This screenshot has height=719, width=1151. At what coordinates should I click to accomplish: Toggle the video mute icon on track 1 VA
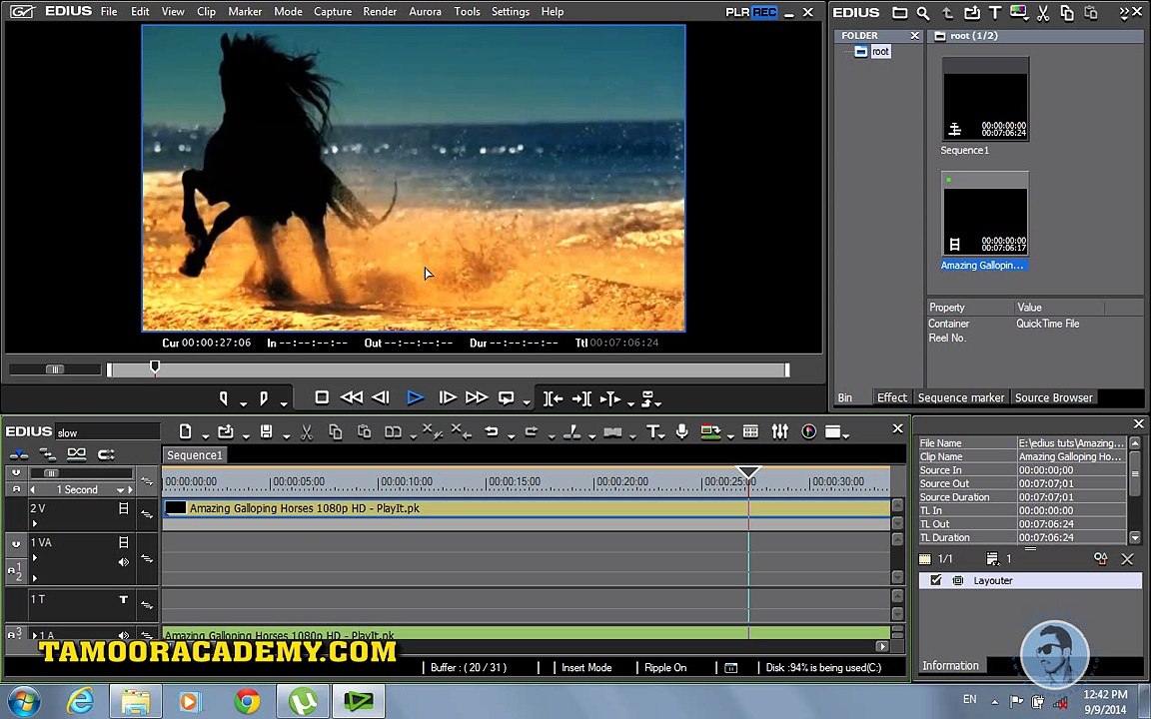(x=123, y=542)
